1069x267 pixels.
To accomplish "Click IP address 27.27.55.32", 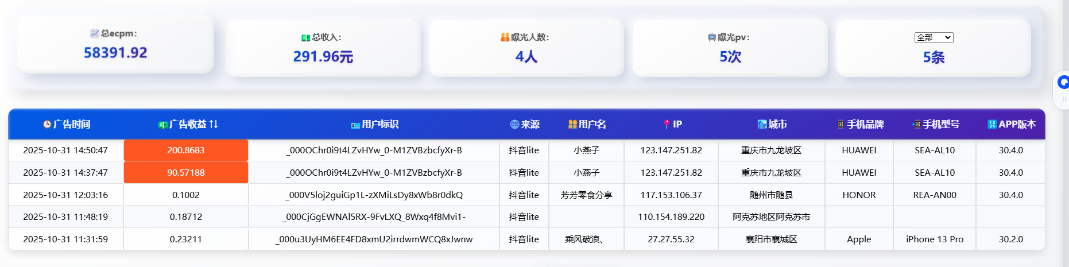I will pyautogui.click(x=671, y=239).
